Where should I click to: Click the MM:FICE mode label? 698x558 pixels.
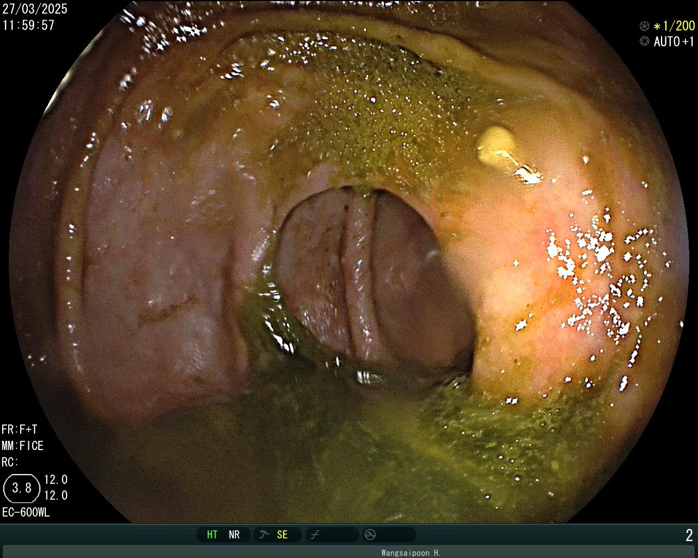(x=22, y=446)
